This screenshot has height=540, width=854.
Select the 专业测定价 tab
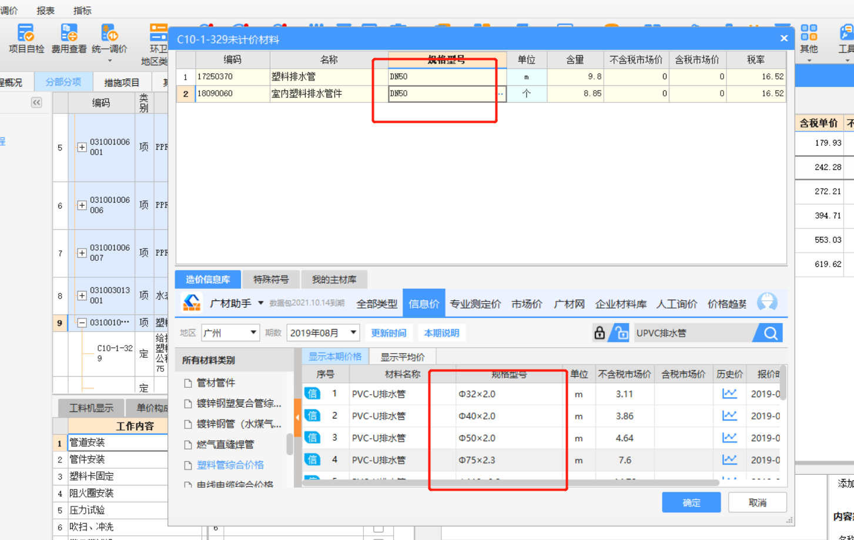475,304
